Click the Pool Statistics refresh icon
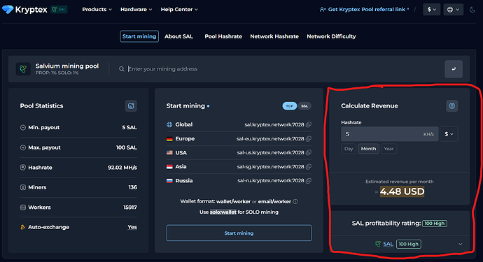The width and height of the screenshot is (483, 262). [x=131, y=105]
